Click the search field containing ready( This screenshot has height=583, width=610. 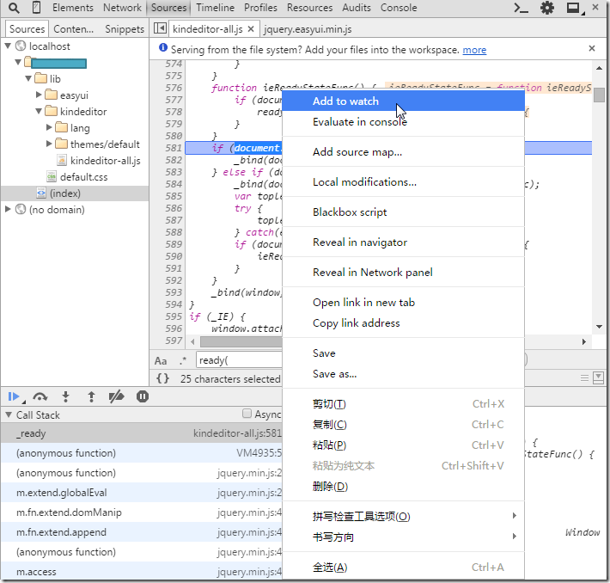click(239, 360)
